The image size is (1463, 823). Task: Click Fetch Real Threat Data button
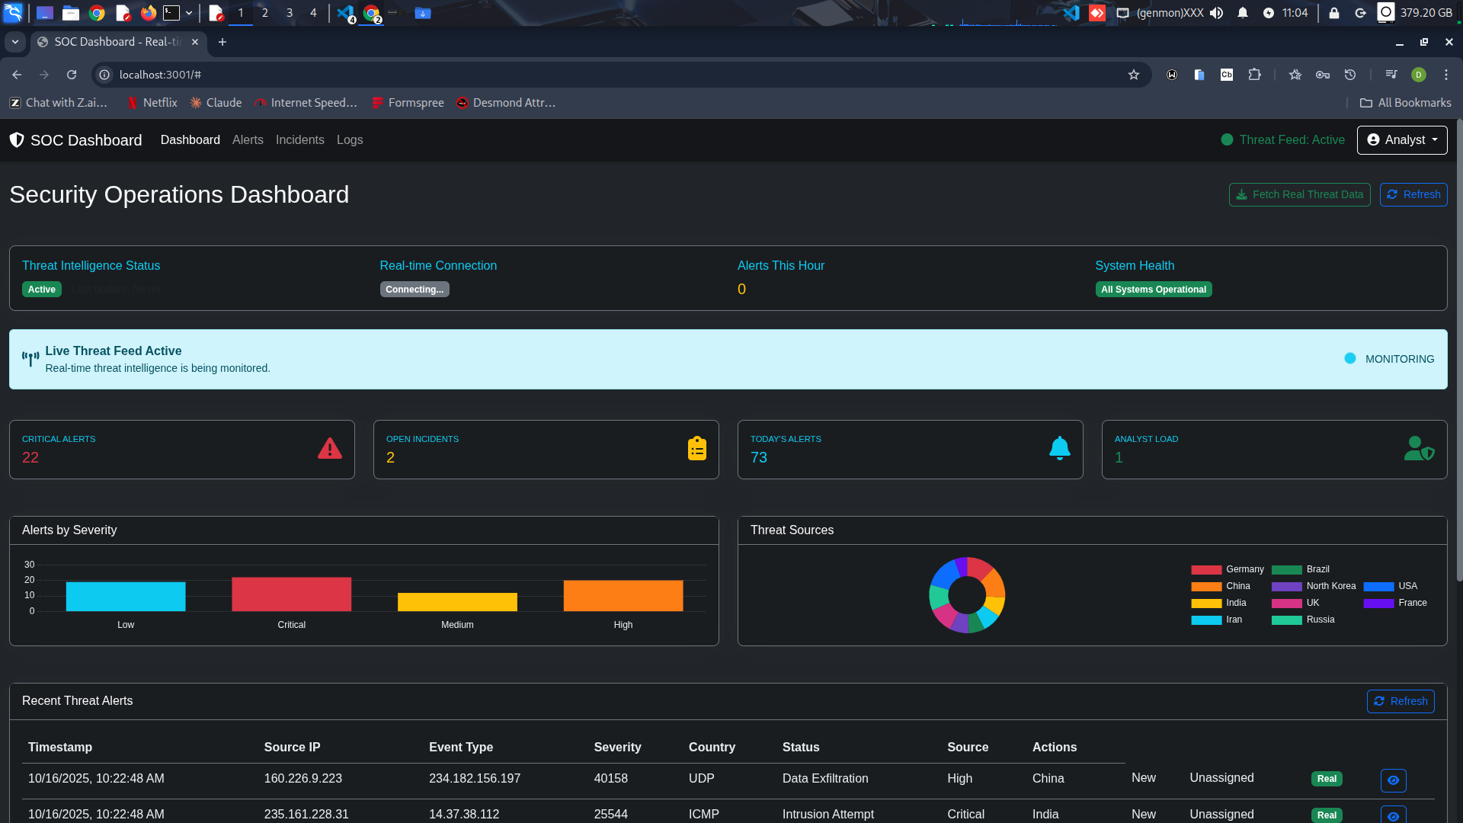[x=1300, y=195]
